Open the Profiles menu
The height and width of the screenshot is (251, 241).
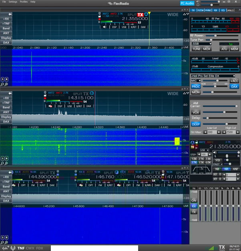tap(24, 2)
